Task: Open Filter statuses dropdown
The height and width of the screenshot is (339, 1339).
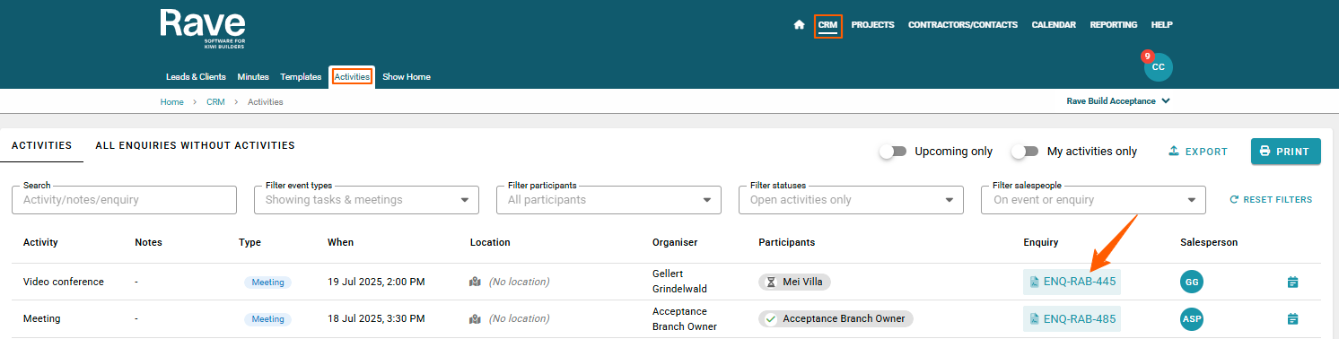Action: (x=851, y=200)
